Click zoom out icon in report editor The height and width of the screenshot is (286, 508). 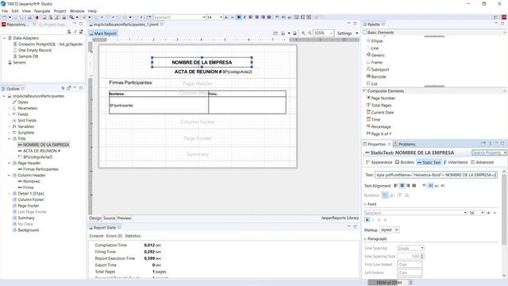pos(310,33)
